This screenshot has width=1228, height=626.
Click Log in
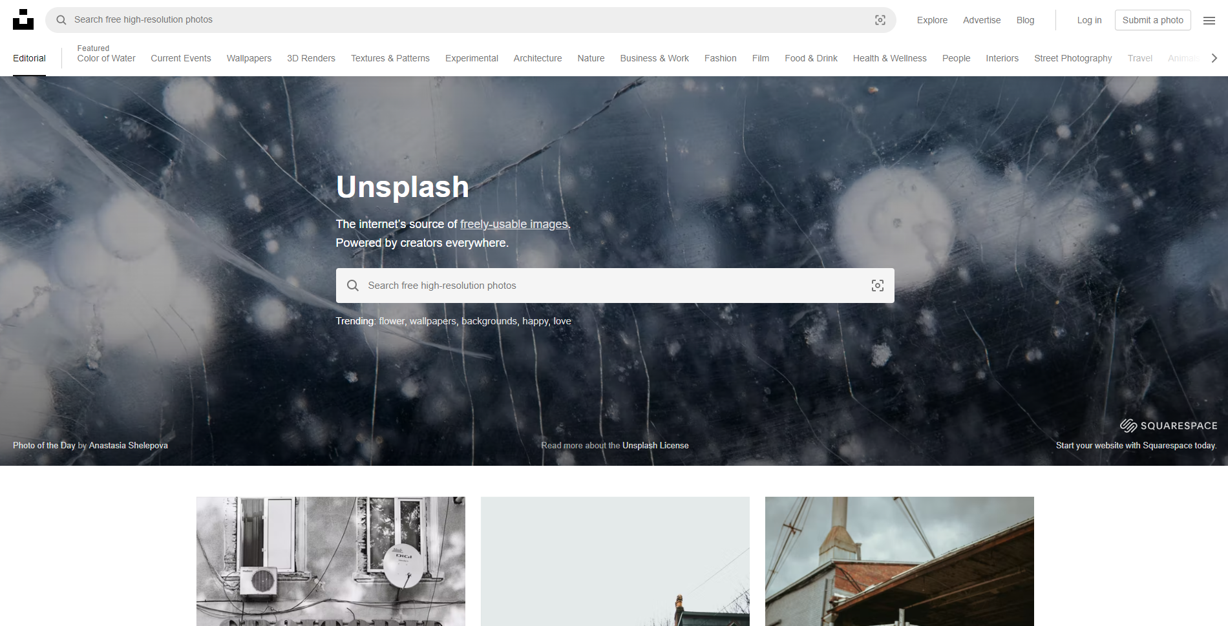[1089, 20]
